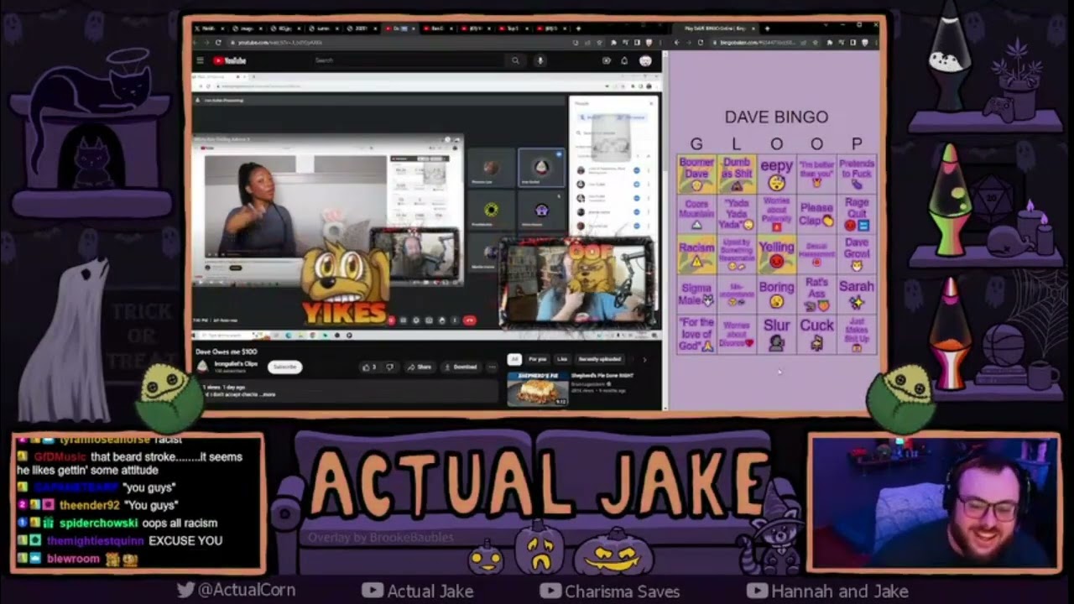The image size is (1074, 604).
Task: Mark the Sarah bingo square
Action: (x=857, y=294)
